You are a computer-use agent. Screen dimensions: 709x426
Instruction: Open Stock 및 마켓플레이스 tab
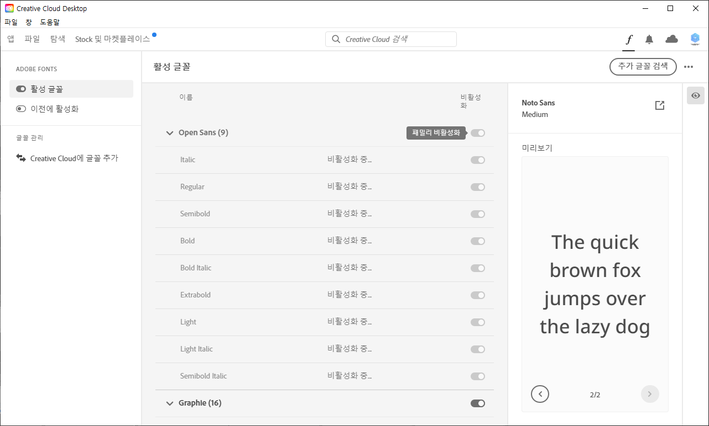pyautogui.click(x=113, y=39)
